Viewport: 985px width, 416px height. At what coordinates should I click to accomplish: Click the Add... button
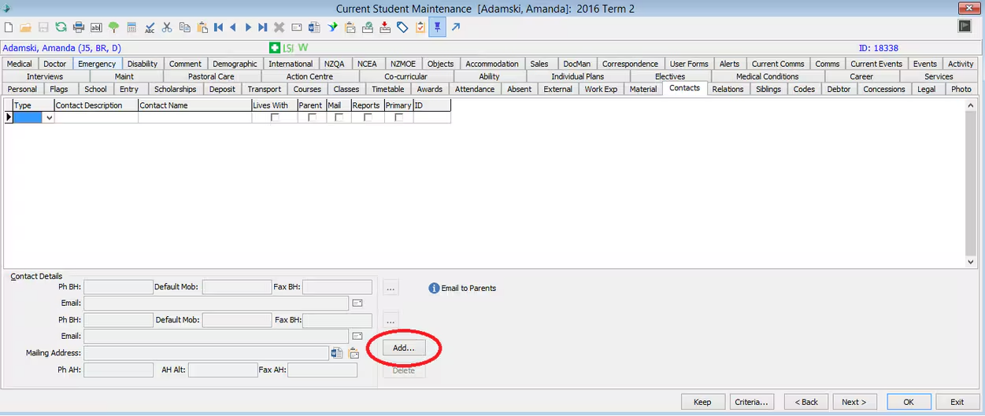click(x=404, y=348)
